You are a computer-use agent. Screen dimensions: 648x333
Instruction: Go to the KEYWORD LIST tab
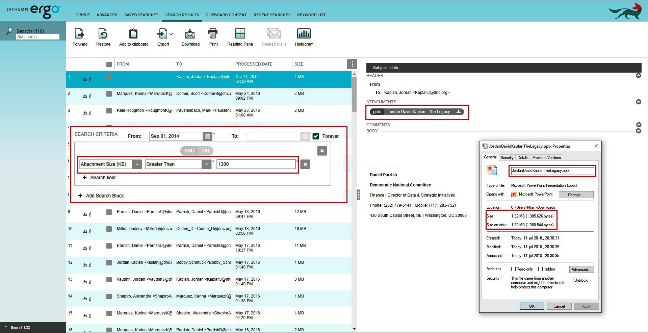pos(311,15)
